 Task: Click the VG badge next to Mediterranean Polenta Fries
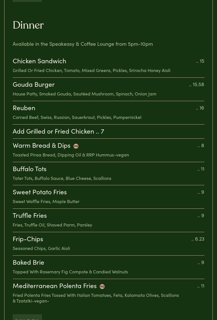coord(102,286)
